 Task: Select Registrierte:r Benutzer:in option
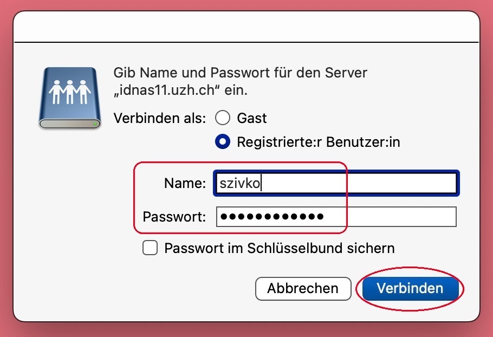point(222,142)
